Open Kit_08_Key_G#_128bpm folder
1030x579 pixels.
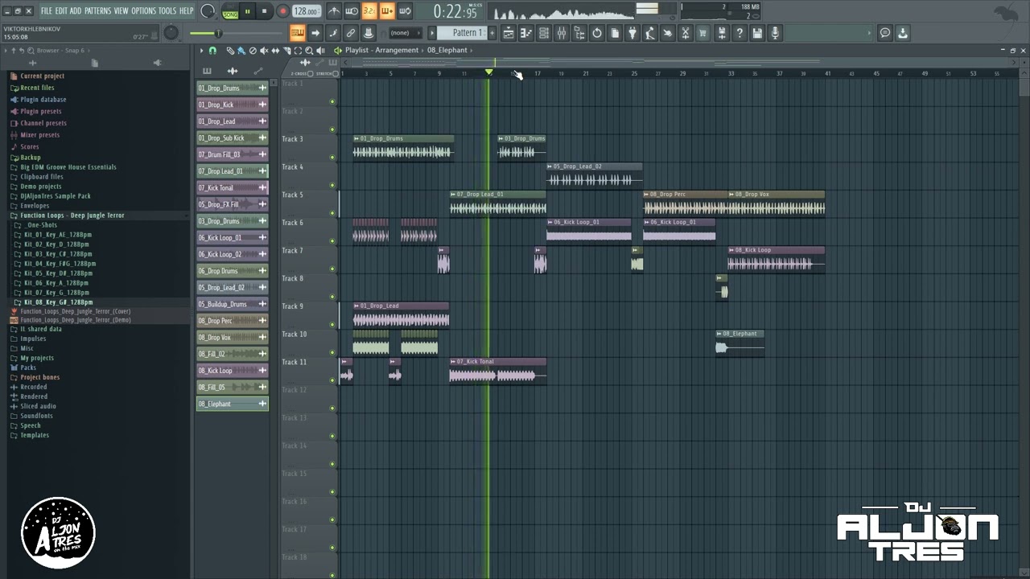(58, 302)
